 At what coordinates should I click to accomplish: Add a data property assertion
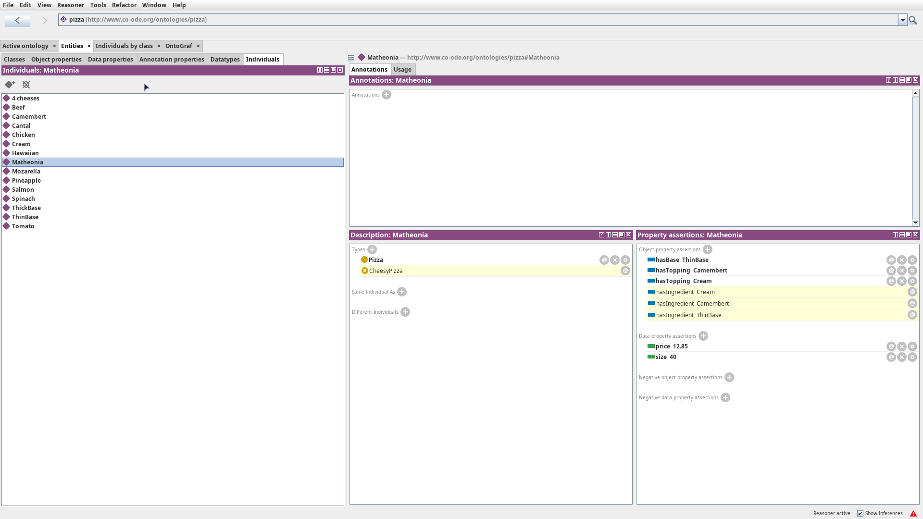[x=703, y=336]
